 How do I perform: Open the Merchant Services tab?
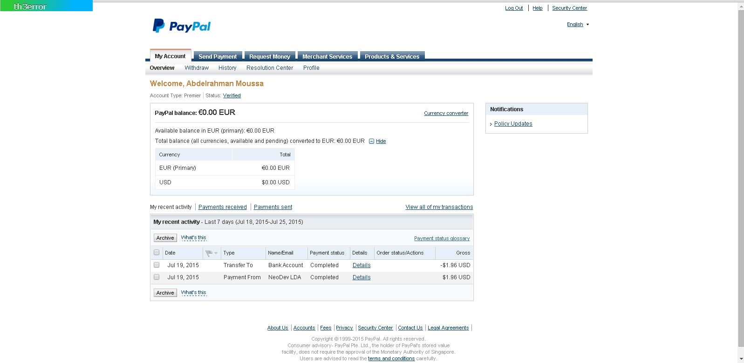[327, 56]
